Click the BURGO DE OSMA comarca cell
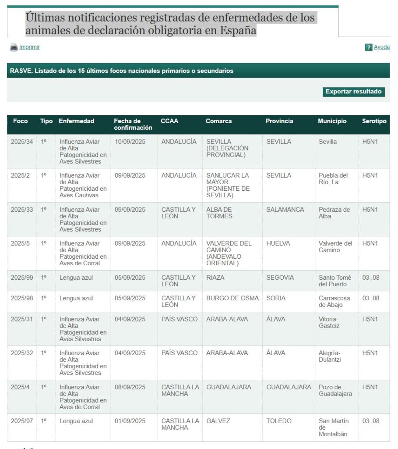The image size is (398, 449). [x=232, y=298]
